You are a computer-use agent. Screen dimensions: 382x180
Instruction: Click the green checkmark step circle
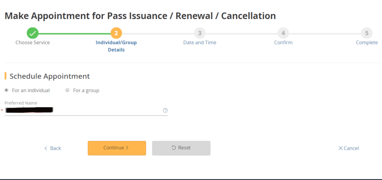coord(32,33)
